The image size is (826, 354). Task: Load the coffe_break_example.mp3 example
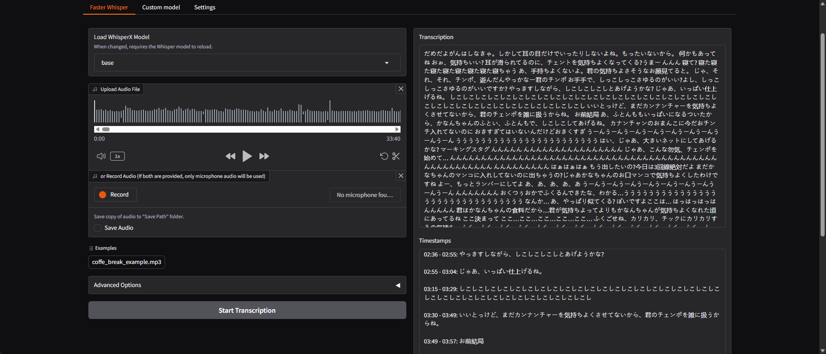[x=127, y=262]
